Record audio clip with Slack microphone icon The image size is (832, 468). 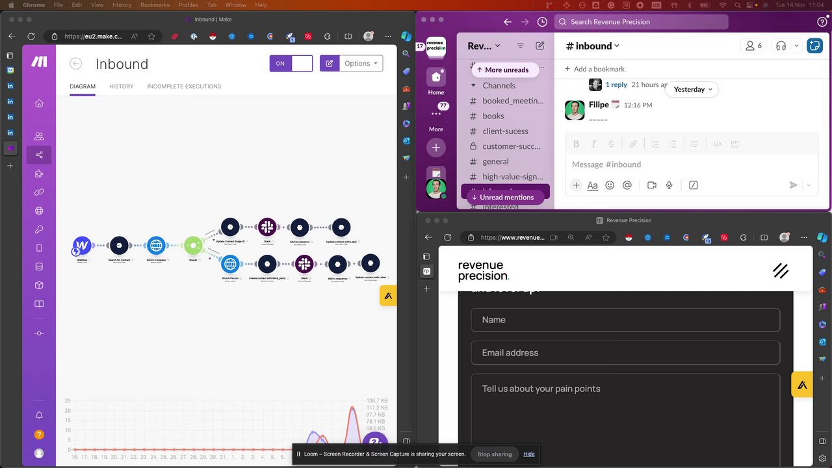tap(669, 185)
